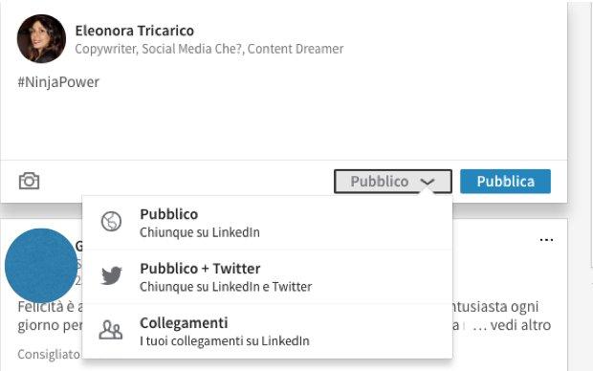593x371 pixels.
Task: Select the Pubblico + Twitter option
Action: point(267,277)
